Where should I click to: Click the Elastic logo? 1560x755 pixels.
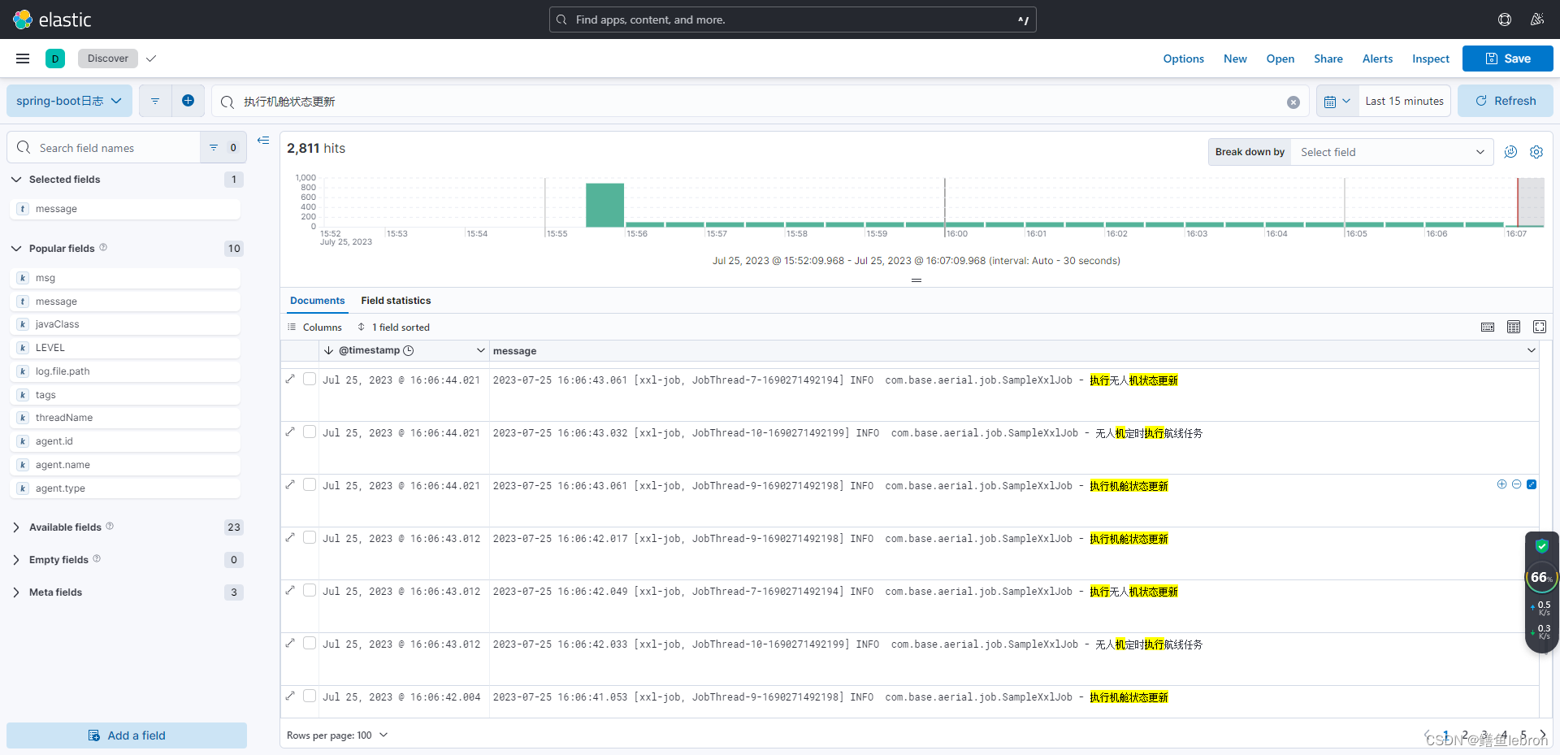[x=52, y=20]
